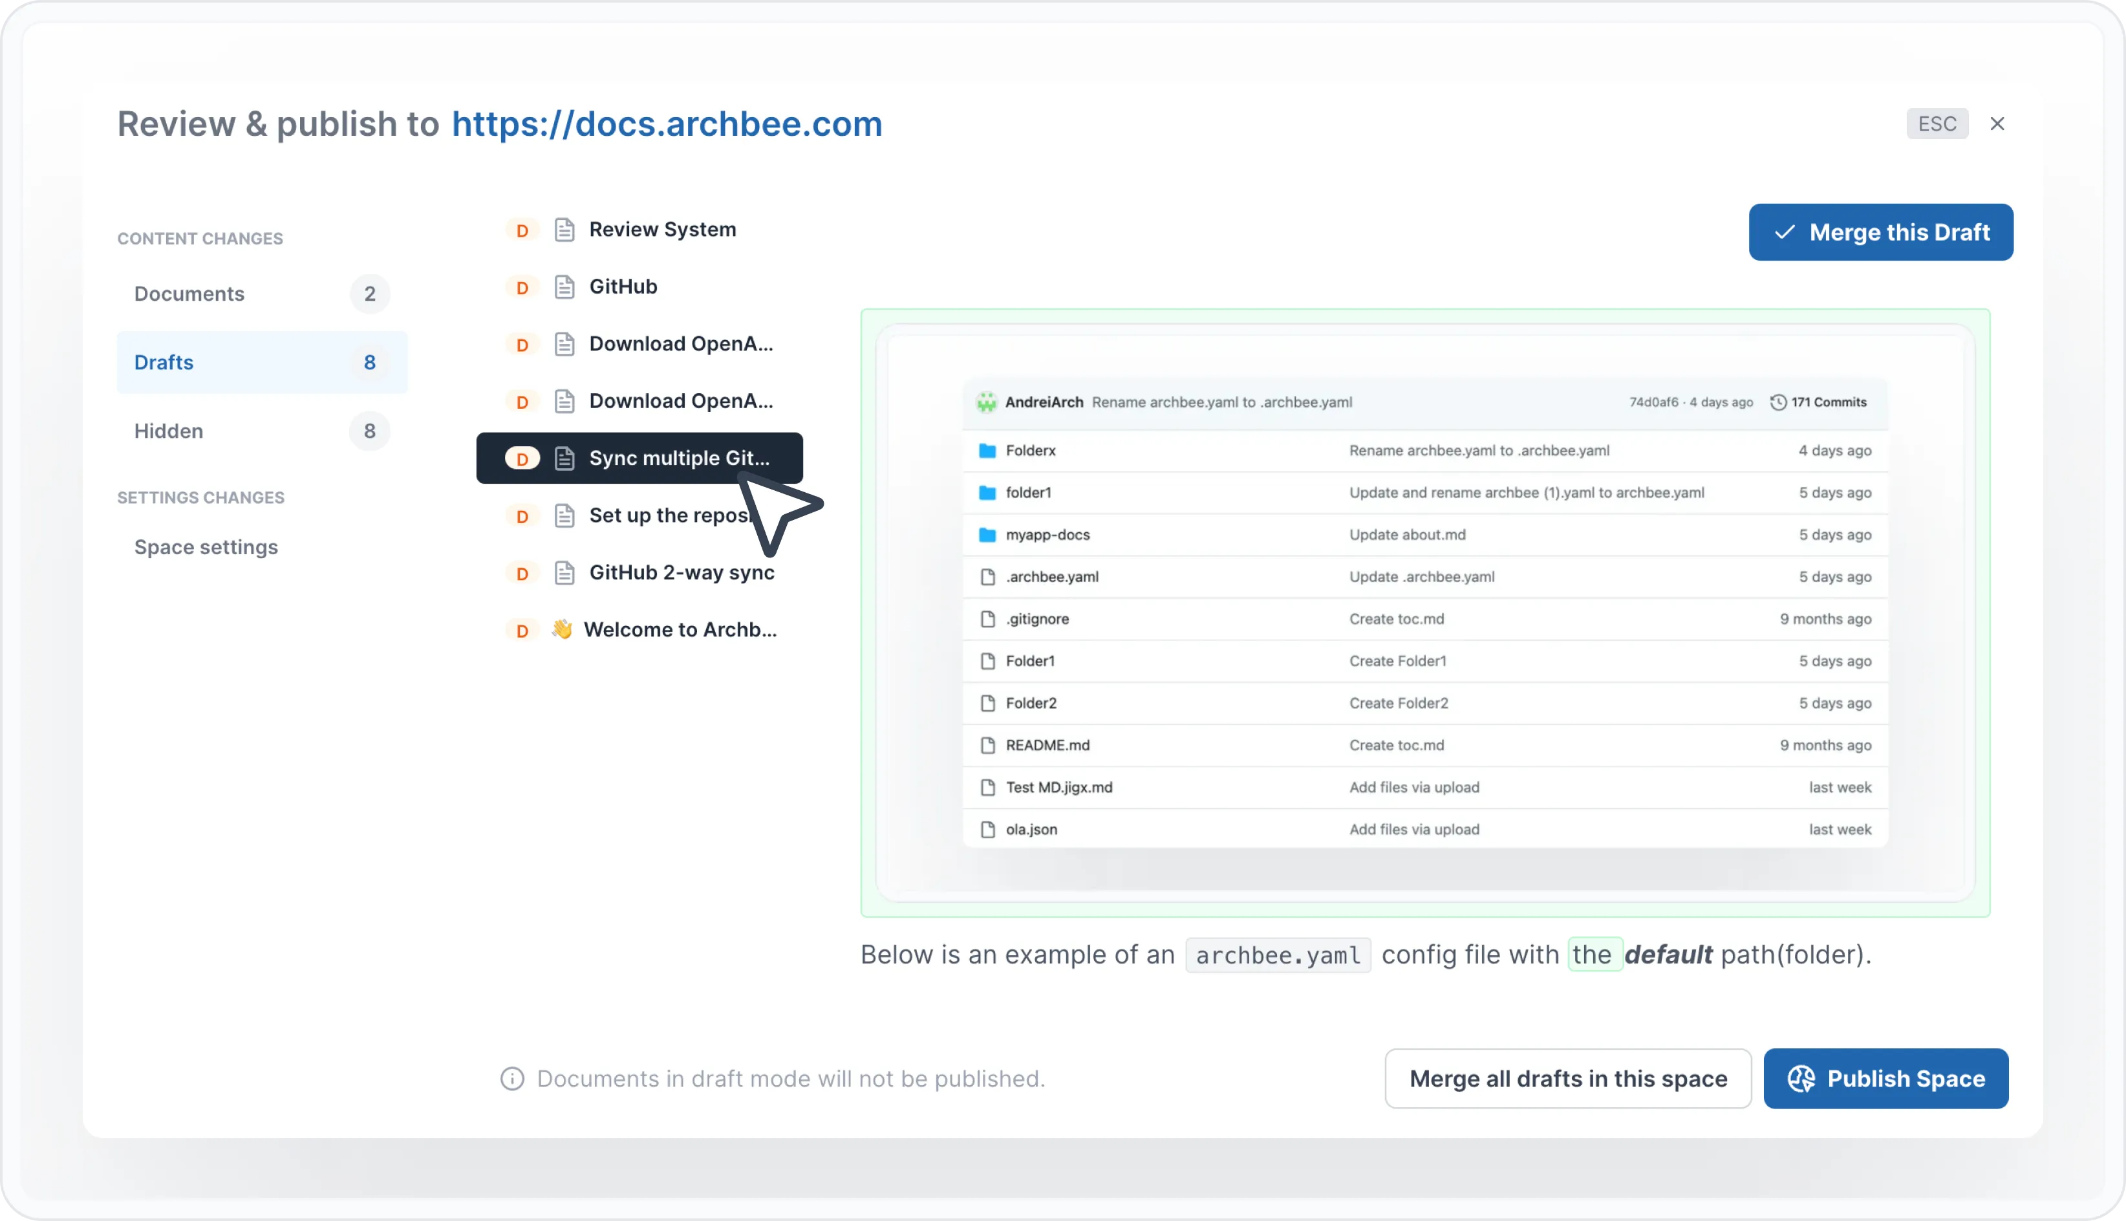Screen dimensions: 2126x1221
Task: Select the GitHub draft document
Action: [x=639, y=286]
